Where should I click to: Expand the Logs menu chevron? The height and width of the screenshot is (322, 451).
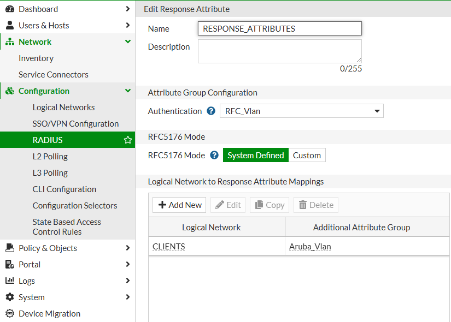point(128,281)
